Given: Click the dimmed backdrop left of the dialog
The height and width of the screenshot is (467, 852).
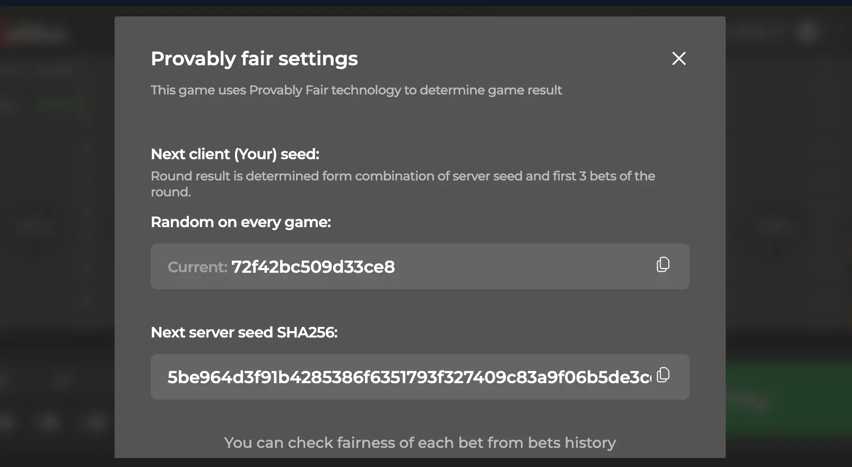Looking at the screenshot, I should point(53,239).
